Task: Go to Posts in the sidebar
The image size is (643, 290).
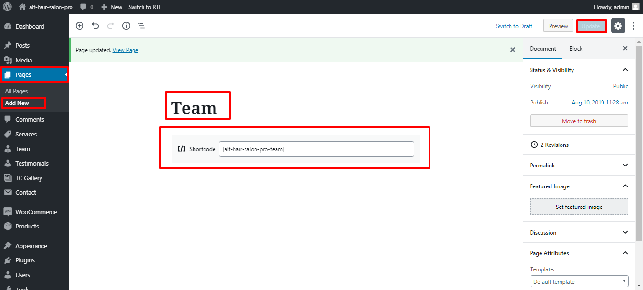Action: pyautogui.click(x=34, y=45)
